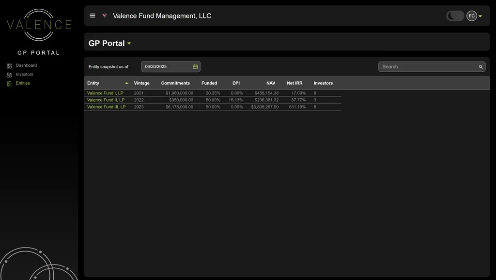Viewport: 496px width, 280px height.
Task: Click the Dashboard grid icon in sidebar
Action: (x=9, y=66)
